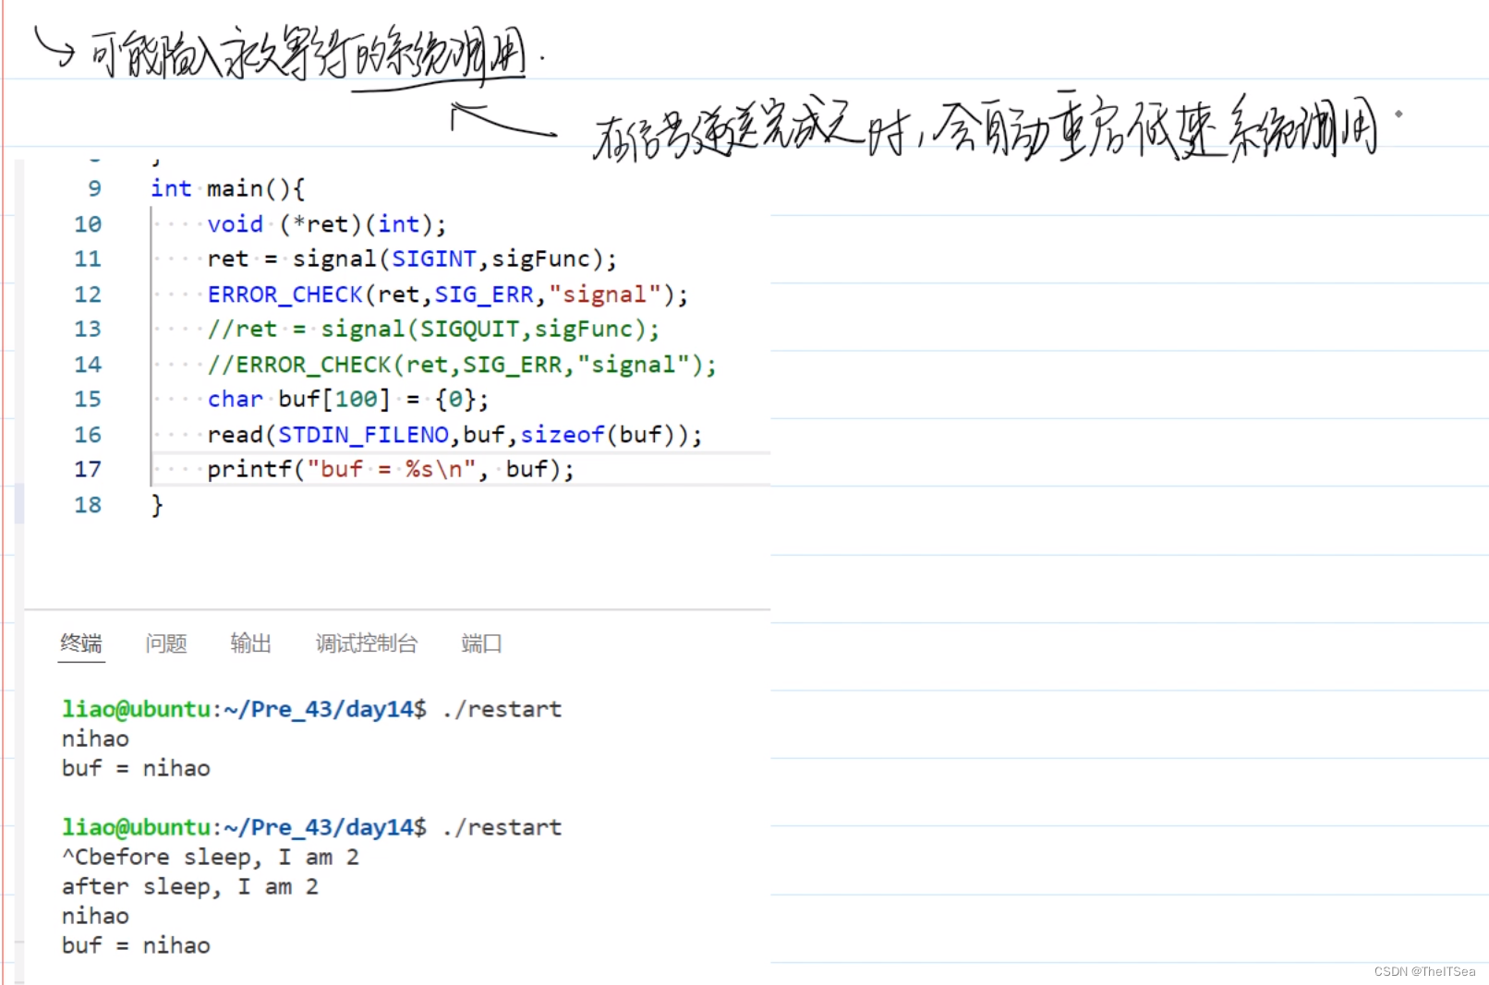The height and width of the screenshot is (985, 1489).
Task: Click the first './restart' terminal command
Action: point(502,709)
